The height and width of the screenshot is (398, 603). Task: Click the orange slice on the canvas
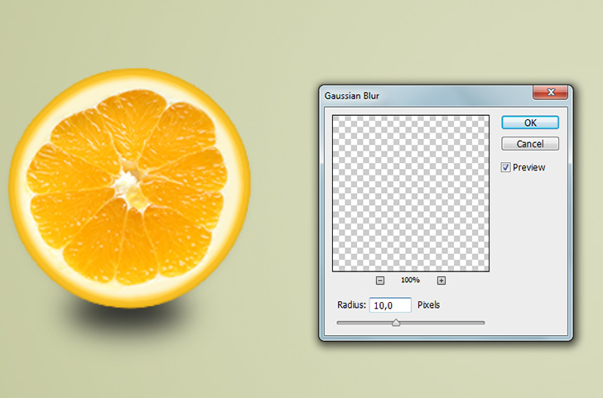129,189
